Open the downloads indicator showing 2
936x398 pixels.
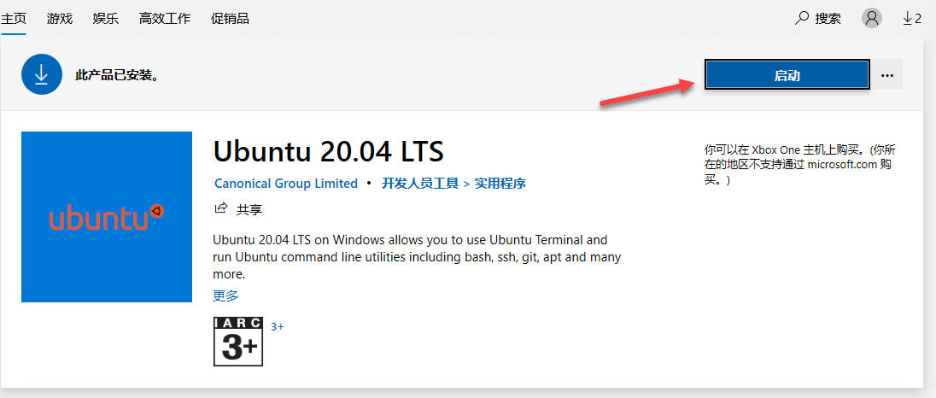pyautogui.click(x=912, y=19)
